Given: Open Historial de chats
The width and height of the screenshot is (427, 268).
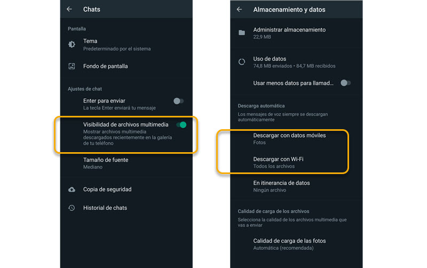Looking at the screenshot, I should [126, 208].
